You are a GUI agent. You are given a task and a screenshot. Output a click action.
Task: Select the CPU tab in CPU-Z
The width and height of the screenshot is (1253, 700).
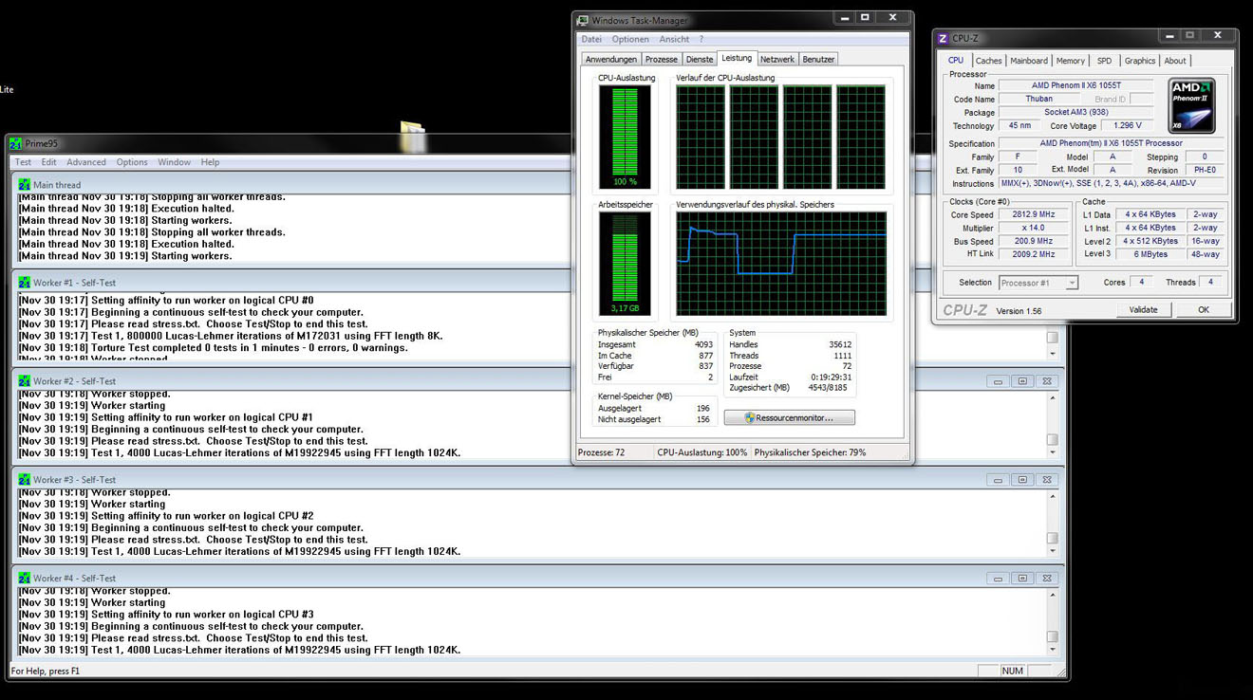click(956, 60)
